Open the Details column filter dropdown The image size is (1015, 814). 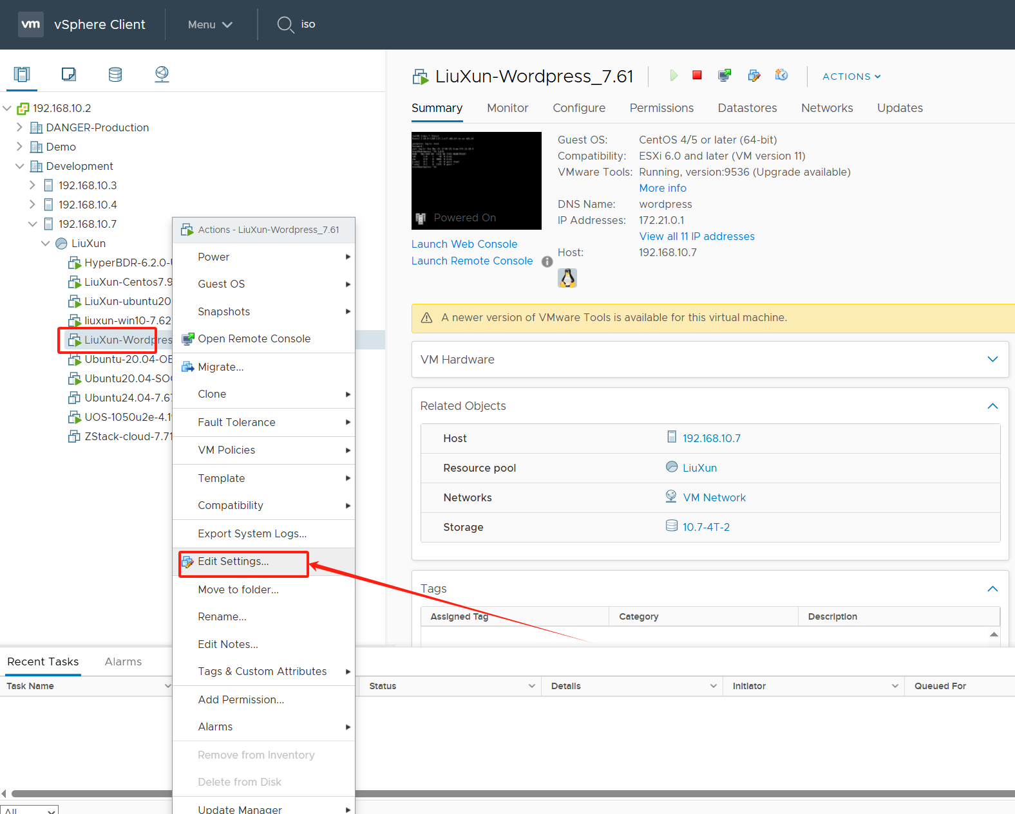[714, 686]
